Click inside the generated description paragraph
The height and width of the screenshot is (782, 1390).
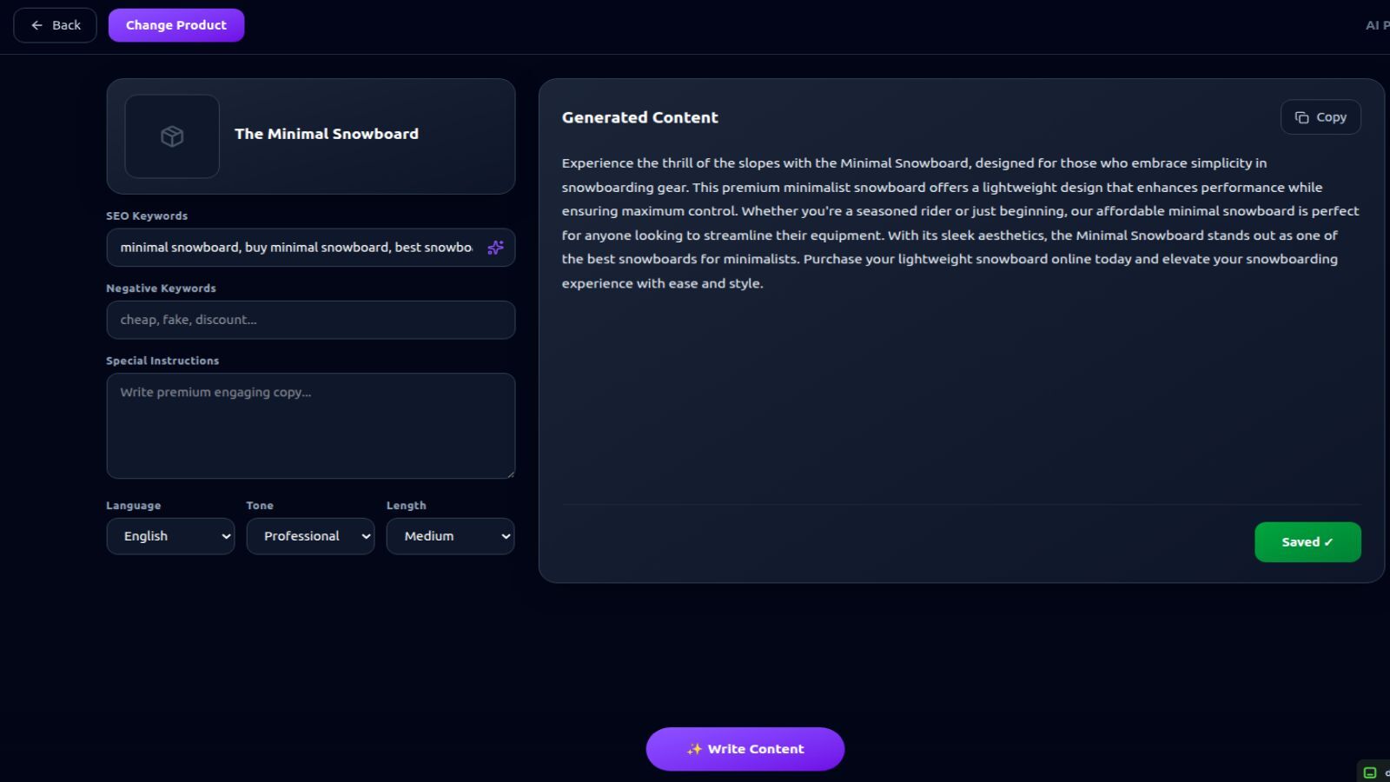961,223
